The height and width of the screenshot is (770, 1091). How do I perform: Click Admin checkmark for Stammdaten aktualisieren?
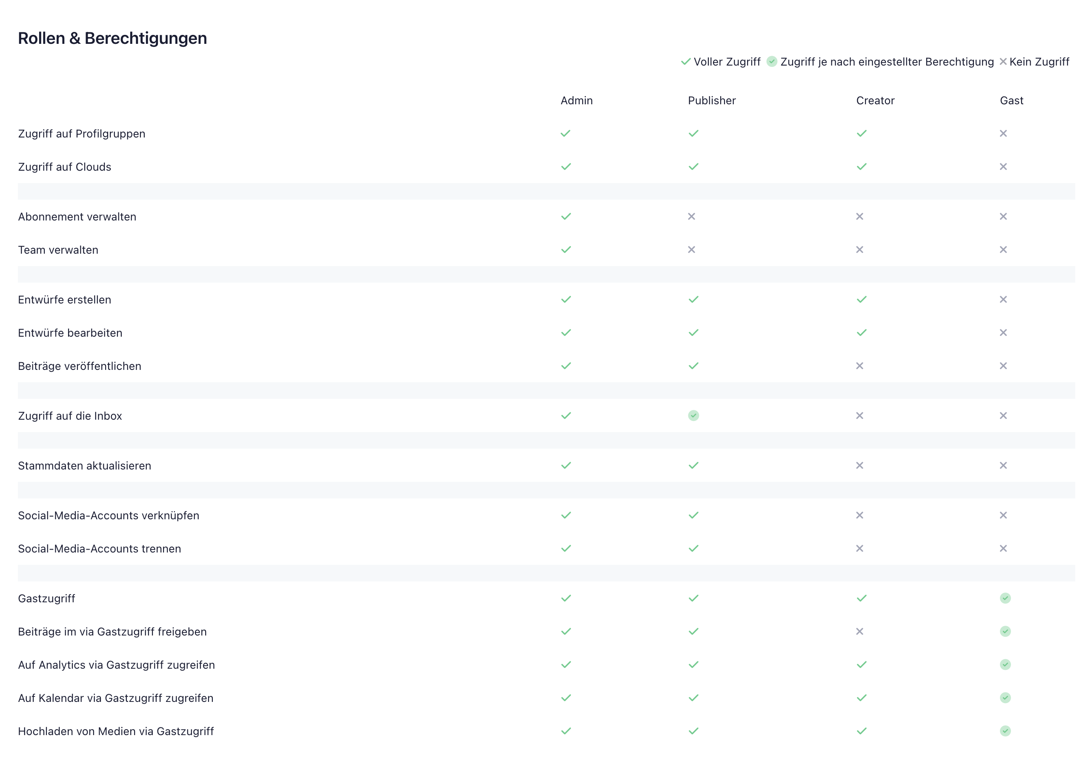(x=565, y=466)
